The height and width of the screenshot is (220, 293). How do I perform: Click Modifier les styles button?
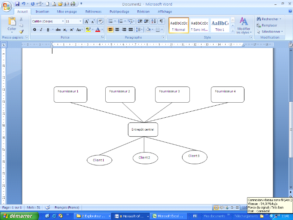pyautogui.click(x=244, y=26)
